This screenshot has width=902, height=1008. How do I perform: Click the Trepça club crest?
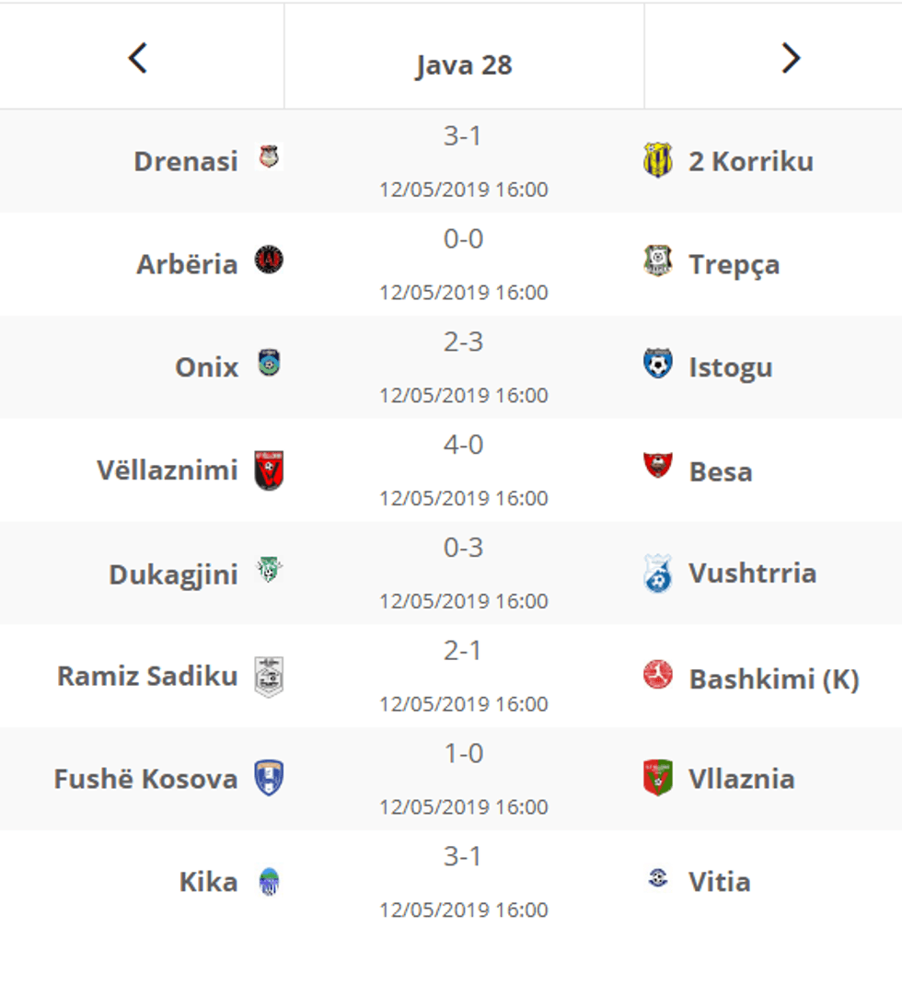click(657, 261)
